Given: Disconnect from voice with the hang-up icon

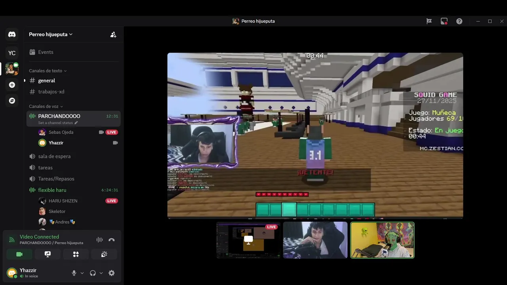Looking at the screenshot, I should (x=111, y=239).
